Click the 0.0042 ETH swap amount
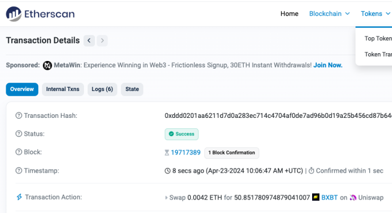Viewport: 392px width, 213px height. (204, 197)
